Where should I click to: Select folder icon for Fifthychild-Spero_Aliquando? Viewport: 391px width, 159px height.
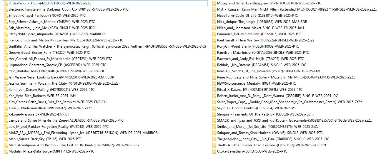click(x=6, y=34)
